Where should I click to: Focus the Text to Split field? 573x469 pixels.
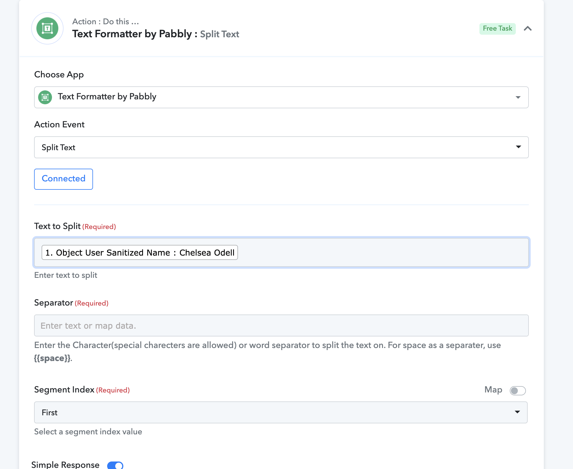coord(281,252)
